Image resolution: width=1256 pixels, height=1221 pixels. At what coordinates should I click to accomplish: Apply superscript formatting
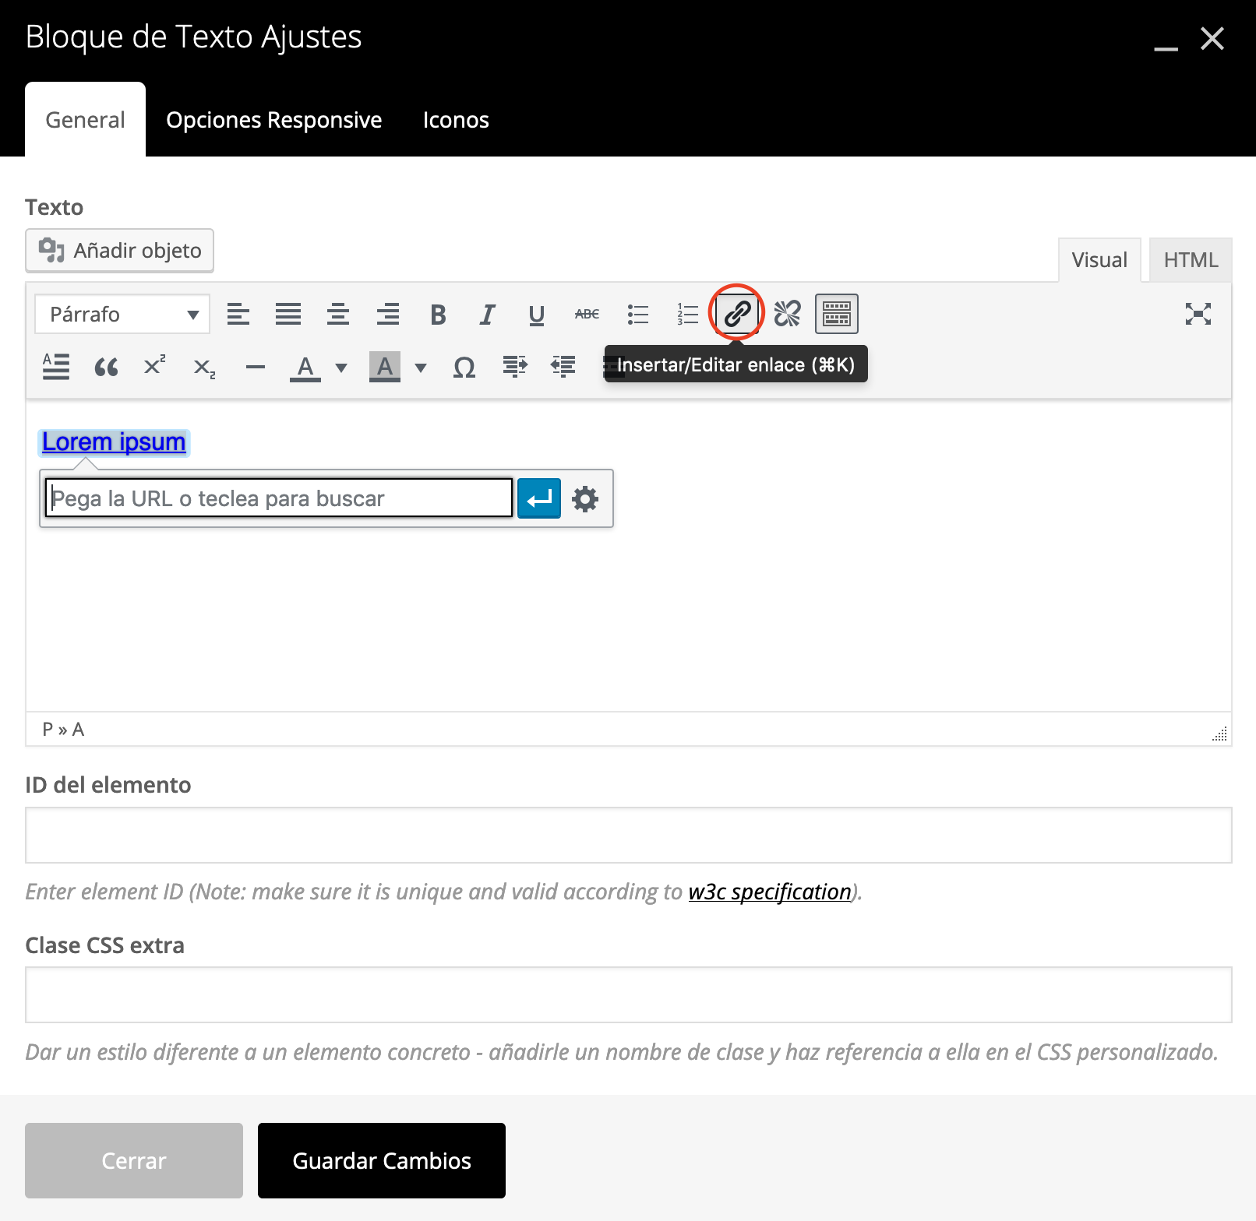[x=153, y=366]
